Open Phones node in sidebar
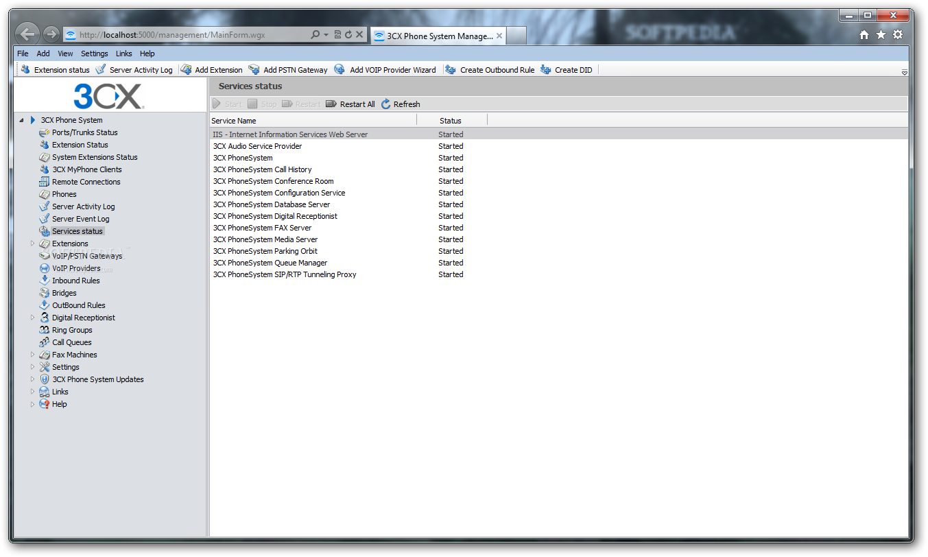This screenshot has height=557, width=928. coord(64,194)
